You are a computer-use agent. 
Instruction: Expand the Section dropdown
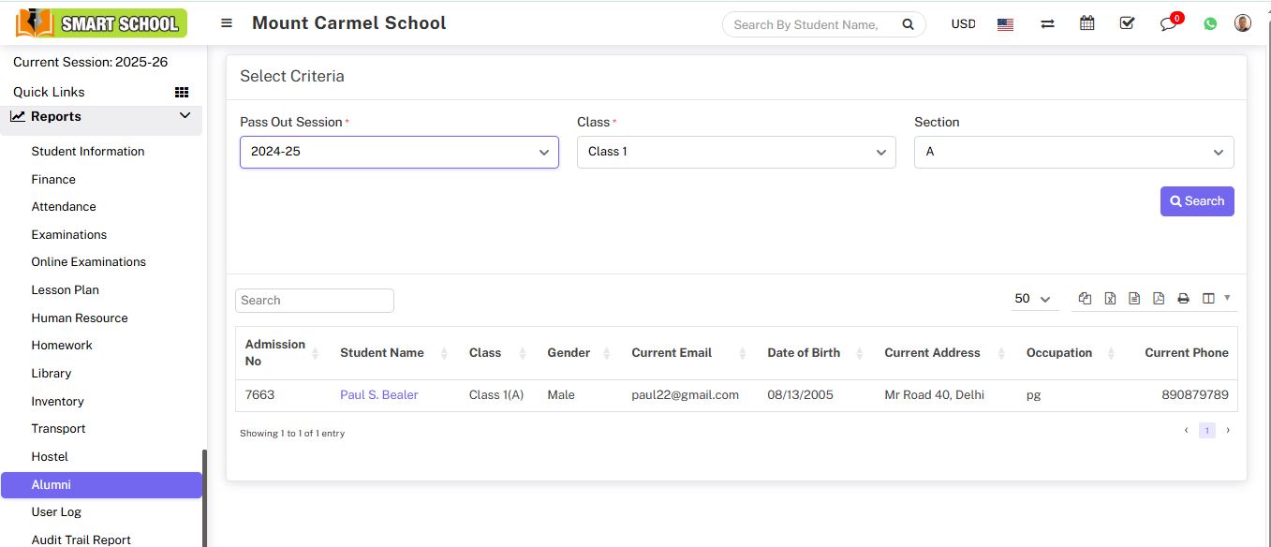[1073, 152]
